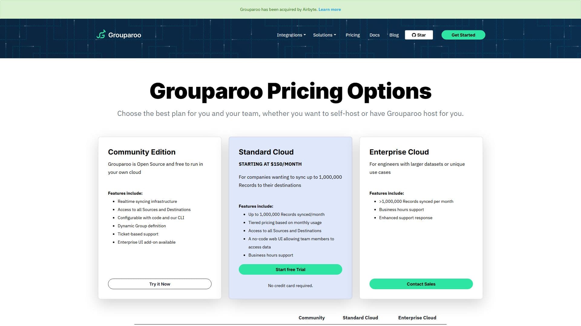
Task: Click the Grouparoo kangaroo logo icon
Action: 101,34
